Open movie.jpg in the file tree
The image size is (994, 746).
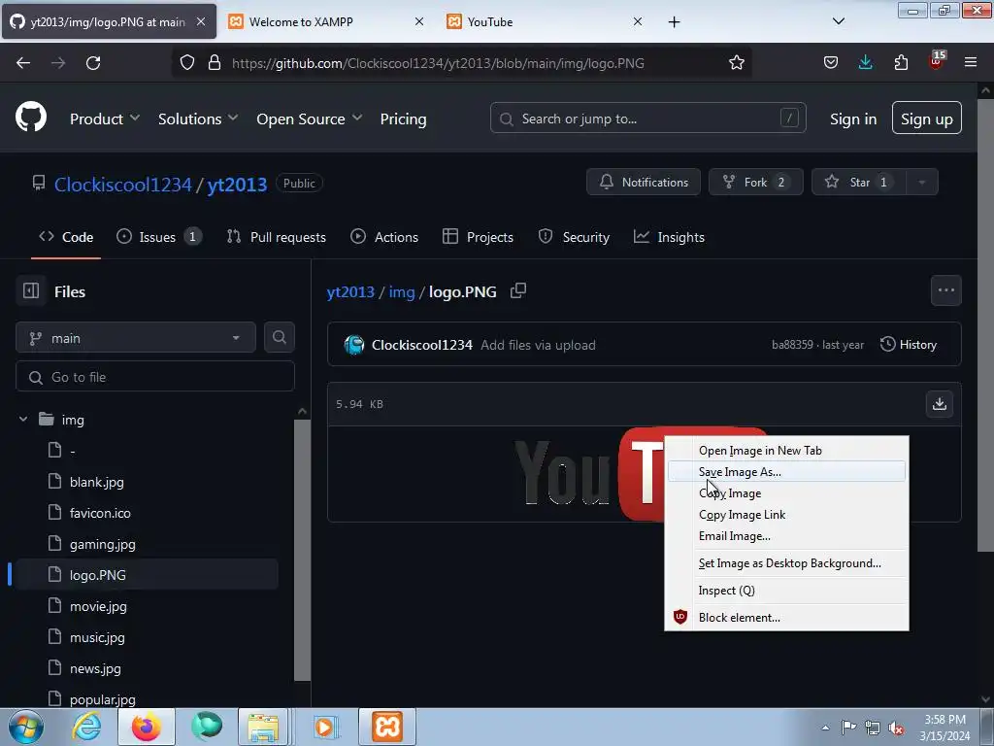[98, 606]
